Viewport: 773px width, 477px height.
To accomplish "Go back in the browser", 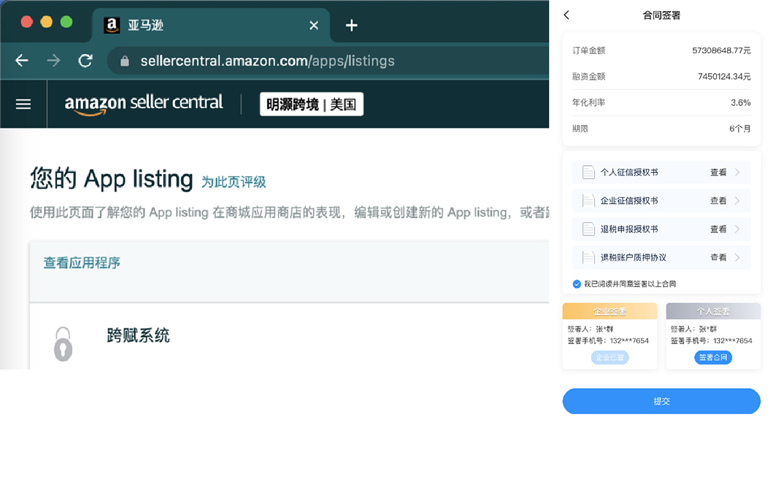I will coord(22,61).
